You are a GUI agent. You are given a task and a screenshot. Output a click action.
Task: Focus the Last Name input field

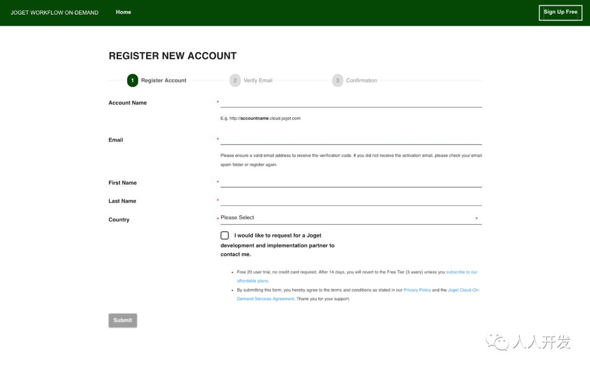pos(351,201)
